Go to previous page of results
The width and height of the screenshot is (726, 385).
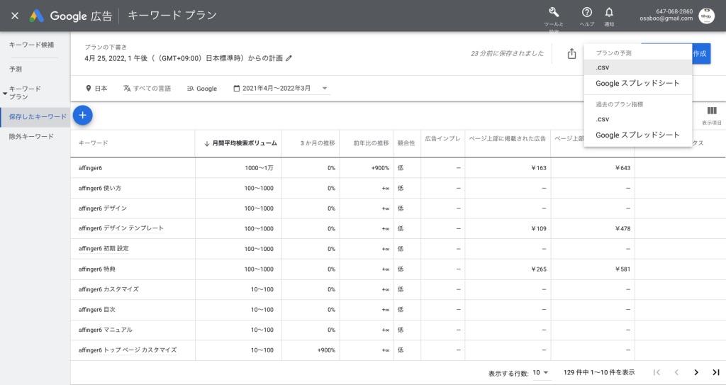click(x=676, y=372)
